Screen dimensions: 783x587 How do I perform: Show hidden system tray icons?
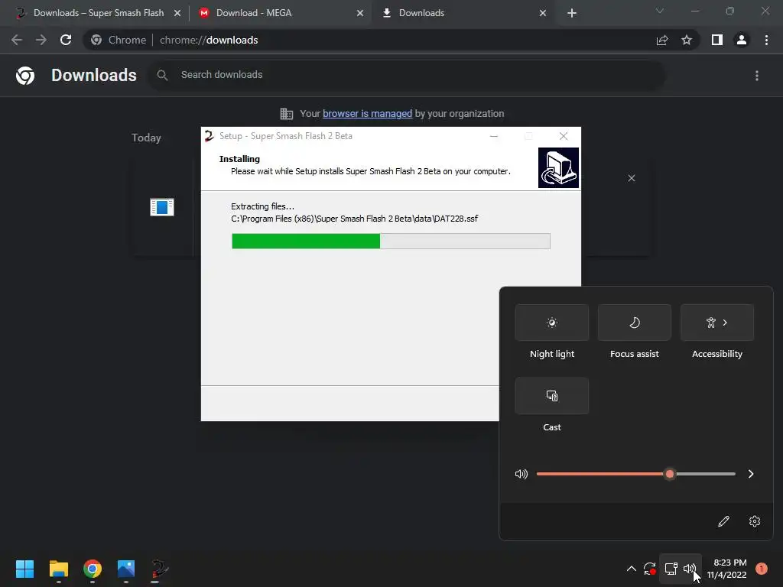(631, 569)
